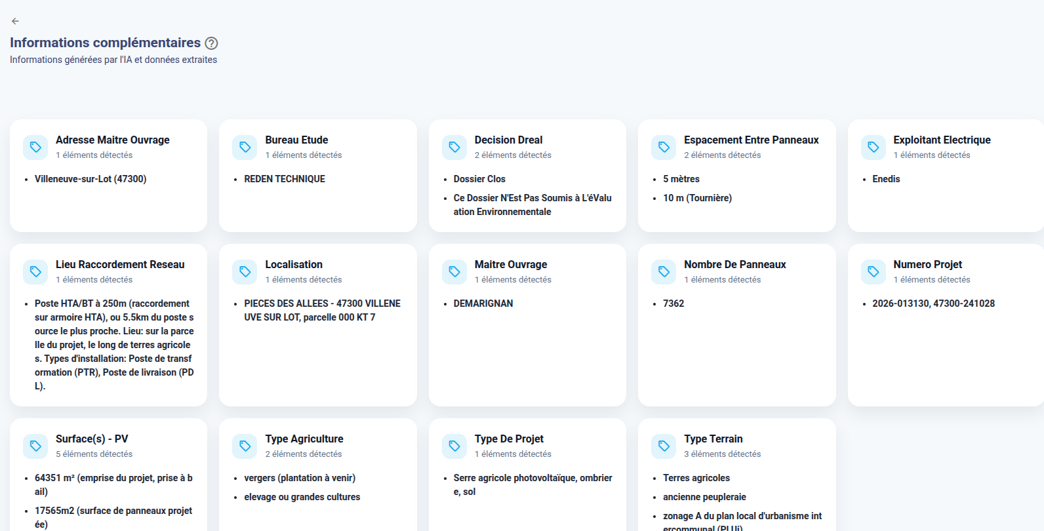1044x531 pixels.
Task: Click '1 éléments détectés' under Bureau Etude
Action: 304,155
